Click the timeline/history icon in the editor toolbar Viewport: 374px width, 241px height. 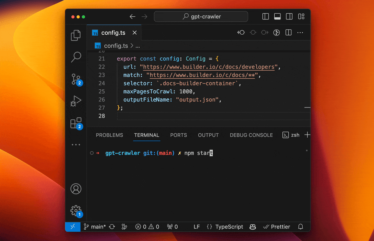[x=276, y=32]
